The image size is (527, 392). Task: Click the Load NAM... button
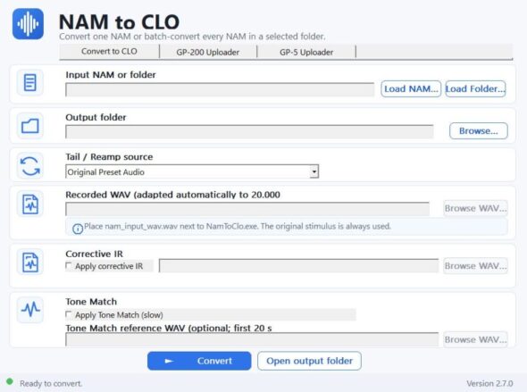411,89
